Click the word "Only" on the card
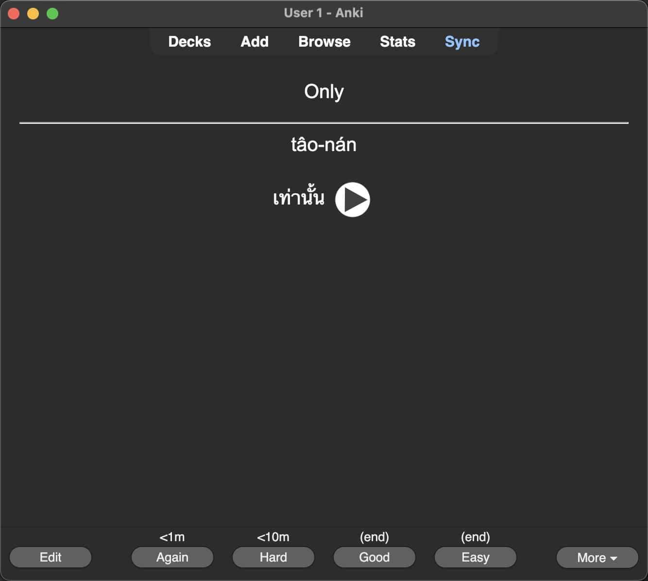Image resolution: width=648 pixels, height=581 pixels. [x=324, y=91]
